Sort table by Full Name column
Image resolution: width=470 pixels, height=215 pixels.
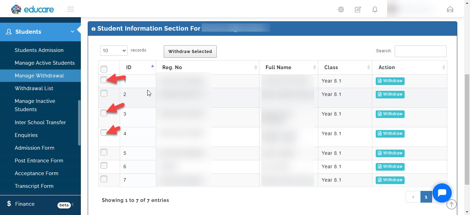[289, 67]
